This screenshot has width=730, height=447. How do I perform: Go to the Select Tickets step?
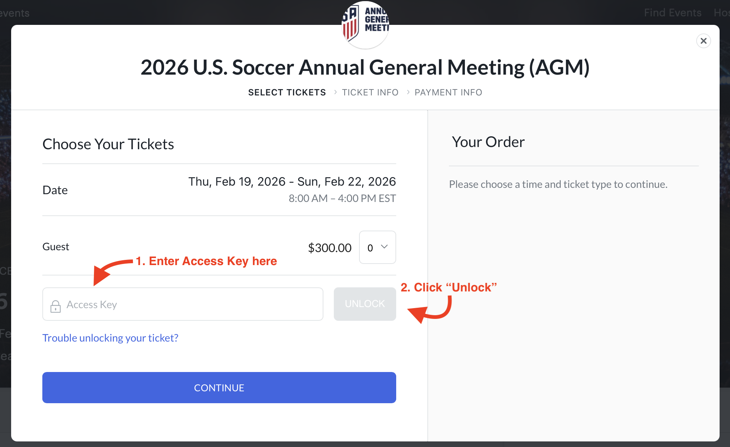click(x=287, y=92)
